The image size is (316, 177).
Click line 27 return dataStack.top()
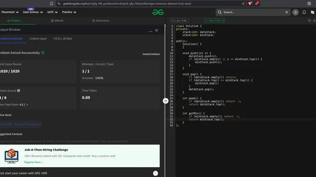207,104
